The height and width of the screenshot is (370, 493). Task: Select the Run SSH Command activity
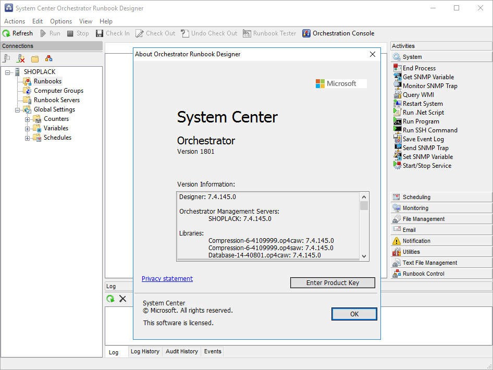tap(425, 130)
